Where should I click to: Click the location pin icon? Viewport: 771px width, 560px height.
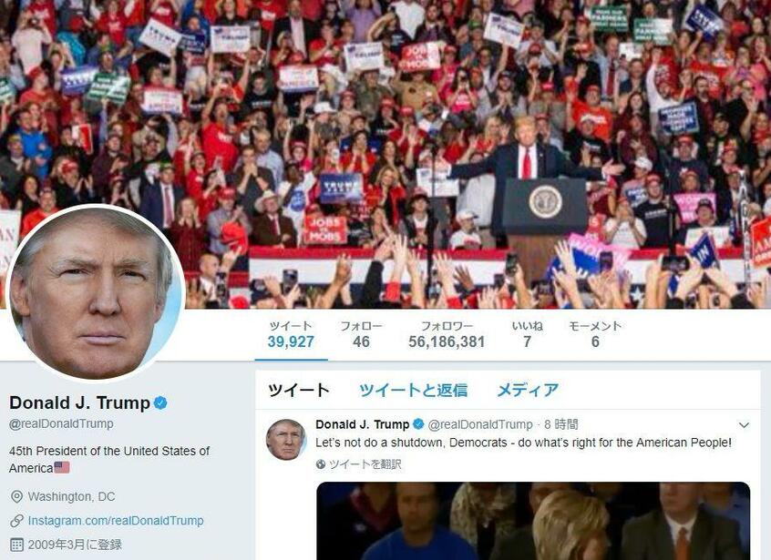coord(16,496)
